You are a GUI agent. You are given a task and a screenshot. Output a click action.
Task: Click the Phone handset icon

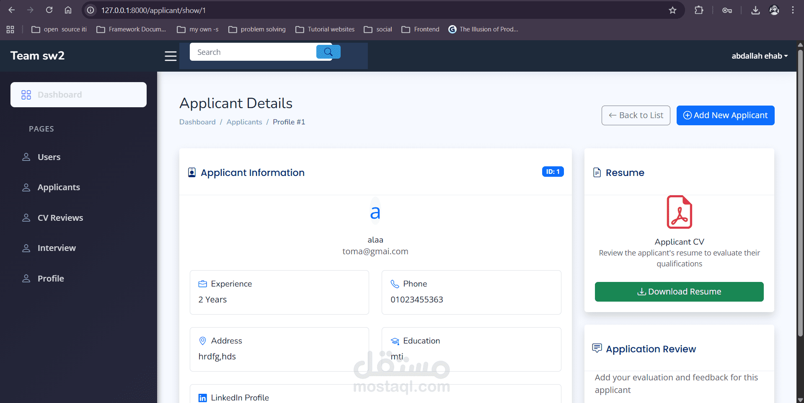(x=395, y=284)
